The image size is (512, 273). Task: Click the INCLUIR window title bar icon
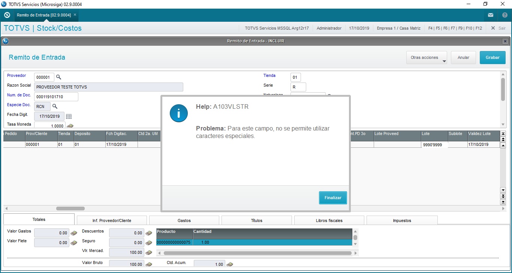click(5, 41)
